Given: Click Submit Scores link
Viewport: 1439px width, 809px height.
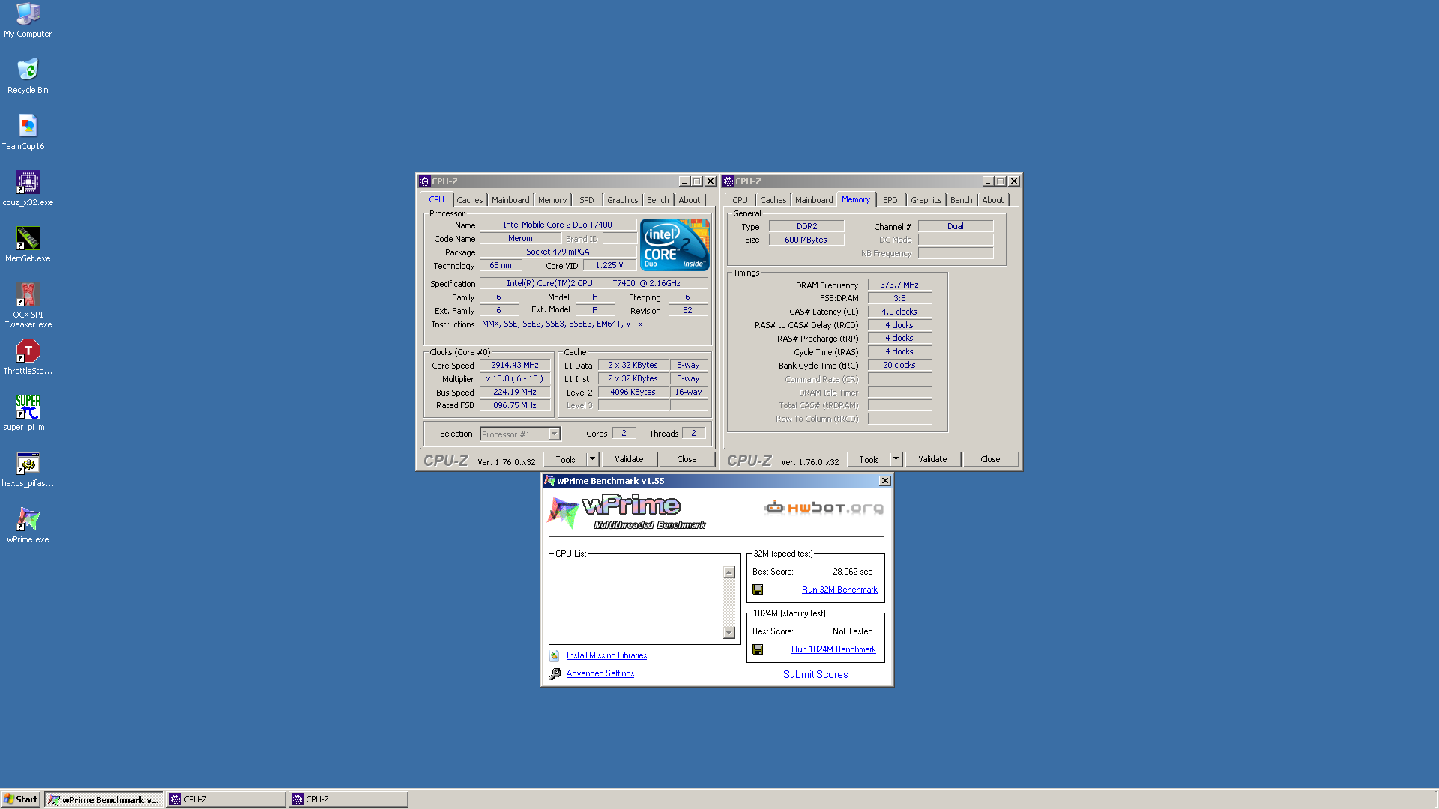Looking at the screenshot, I should click(x=815, y=674).
